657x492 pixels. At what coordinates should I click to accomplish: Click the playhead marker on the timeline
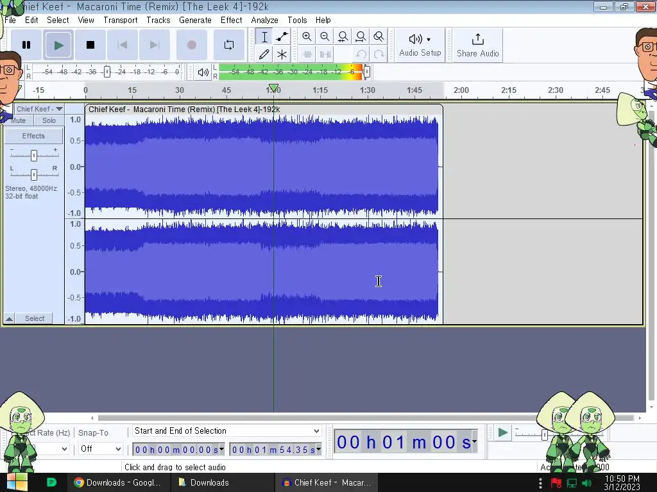click(x=273, y=88)
